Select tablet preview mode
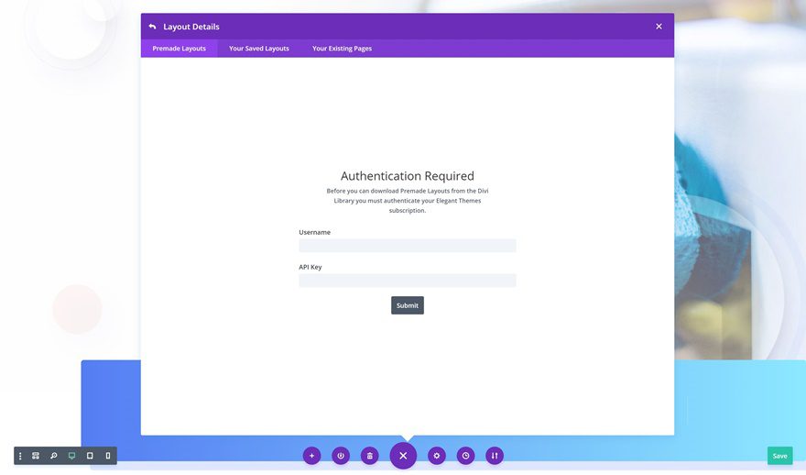 tap(90, 456)
